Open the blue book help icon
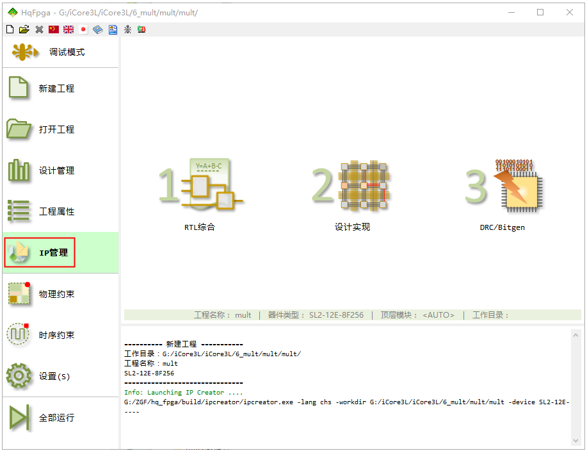587x451 pixels. (x=98, y=29)
